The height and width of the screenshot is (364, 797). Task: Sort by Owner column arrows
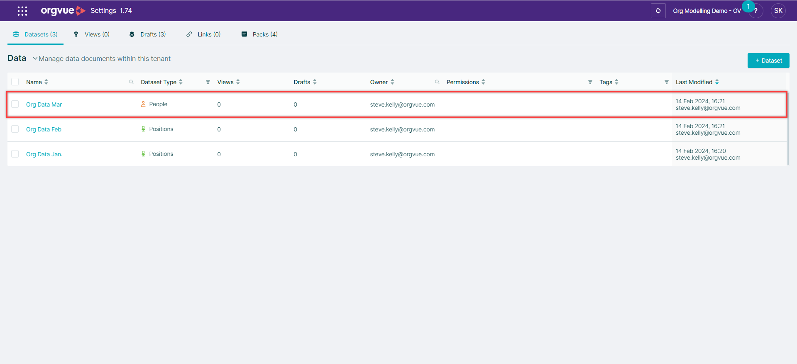tap(392, 82)
